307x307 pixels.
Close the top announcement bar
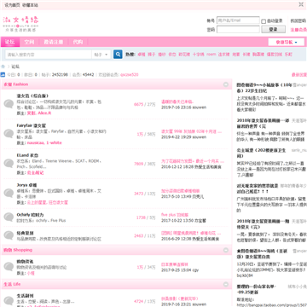(x=301, y=4)
